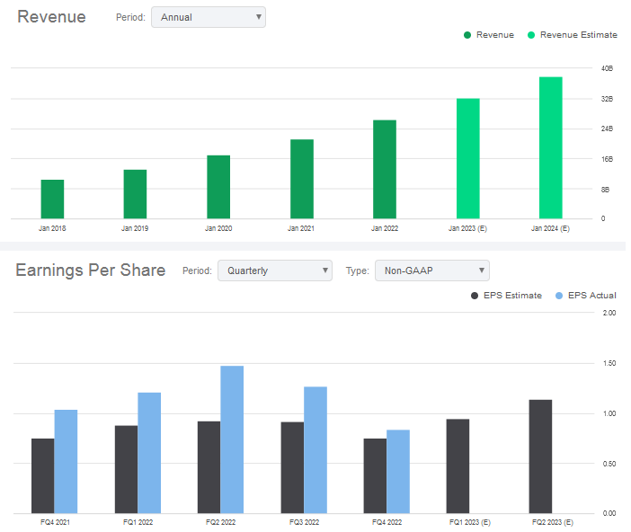Click the Jan 2024 (E) revenue estimate bar

click(551, 147)
